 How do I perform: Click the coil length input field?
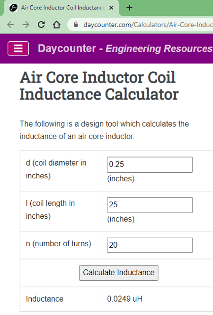(x=150, y=205)
